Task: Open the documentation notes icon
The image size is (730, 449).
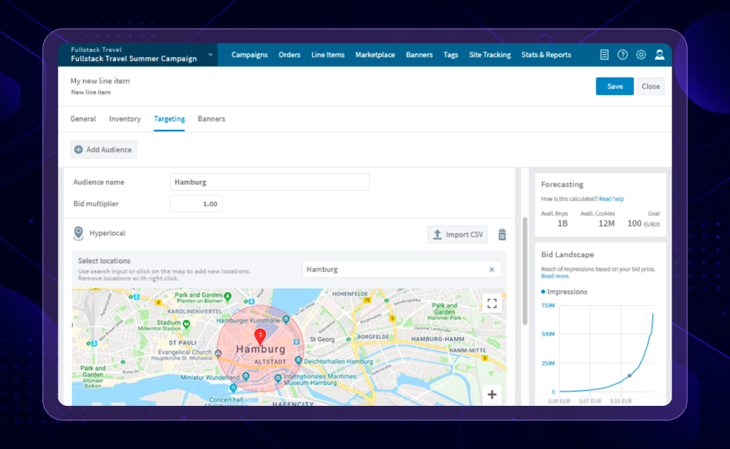Action: [604, 55]
